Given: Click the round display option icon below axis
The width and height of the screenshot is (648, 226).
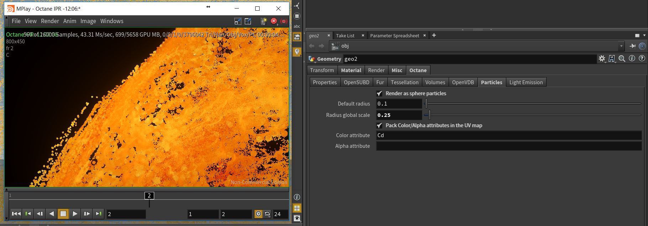Looking at the screenshot, I should [x=297, y=16].
